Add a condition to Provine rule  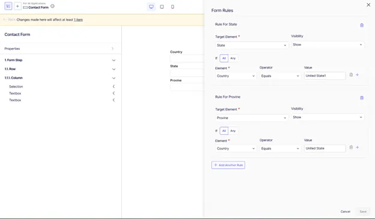click(x=357, y=148)
